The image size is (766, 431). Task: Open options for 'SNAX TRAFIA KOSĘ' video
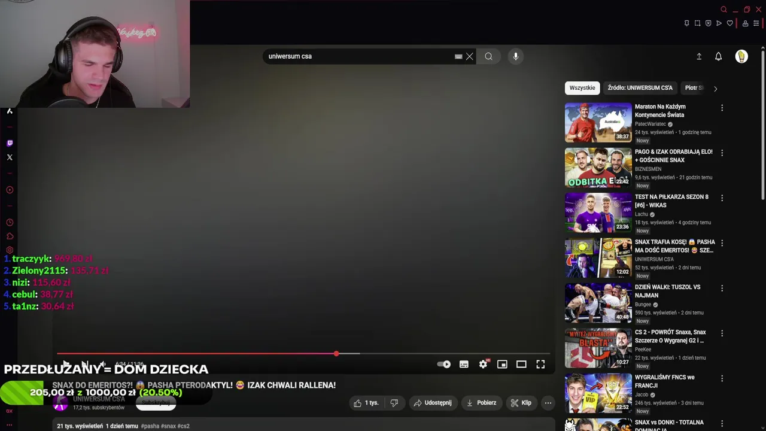tap(722, 243)
